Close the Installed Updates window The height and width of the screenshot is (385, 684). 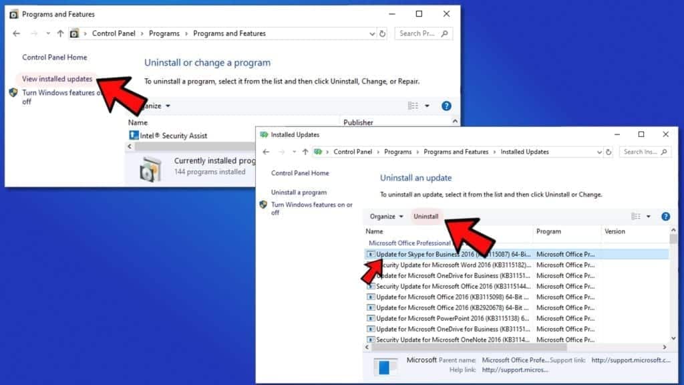[x=666, y=134]
